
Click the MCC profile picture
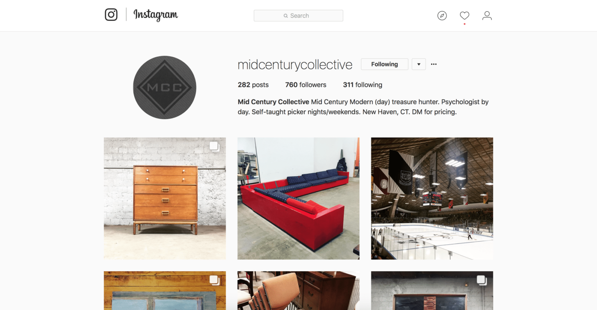click(x=165, y=87)
